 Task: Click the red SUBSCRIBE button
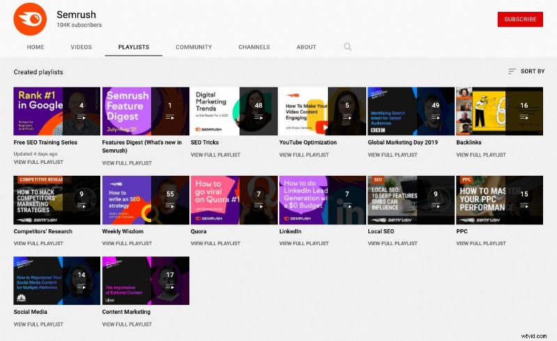click(520, 19)
